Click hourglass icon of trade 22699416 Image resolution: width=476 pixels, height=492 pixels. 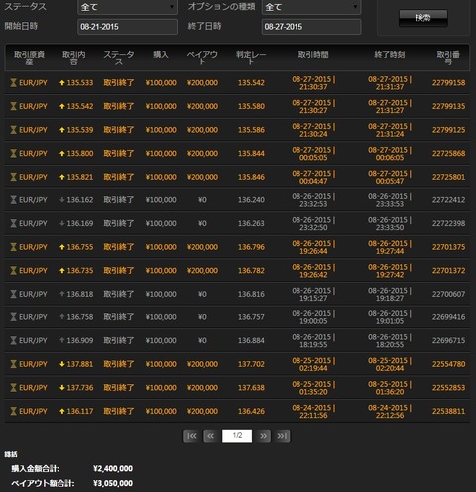coord(13,317)
